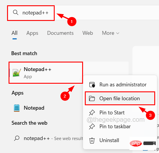
Task: Click the Uninstall trash can icon
Action: [92, 140]
